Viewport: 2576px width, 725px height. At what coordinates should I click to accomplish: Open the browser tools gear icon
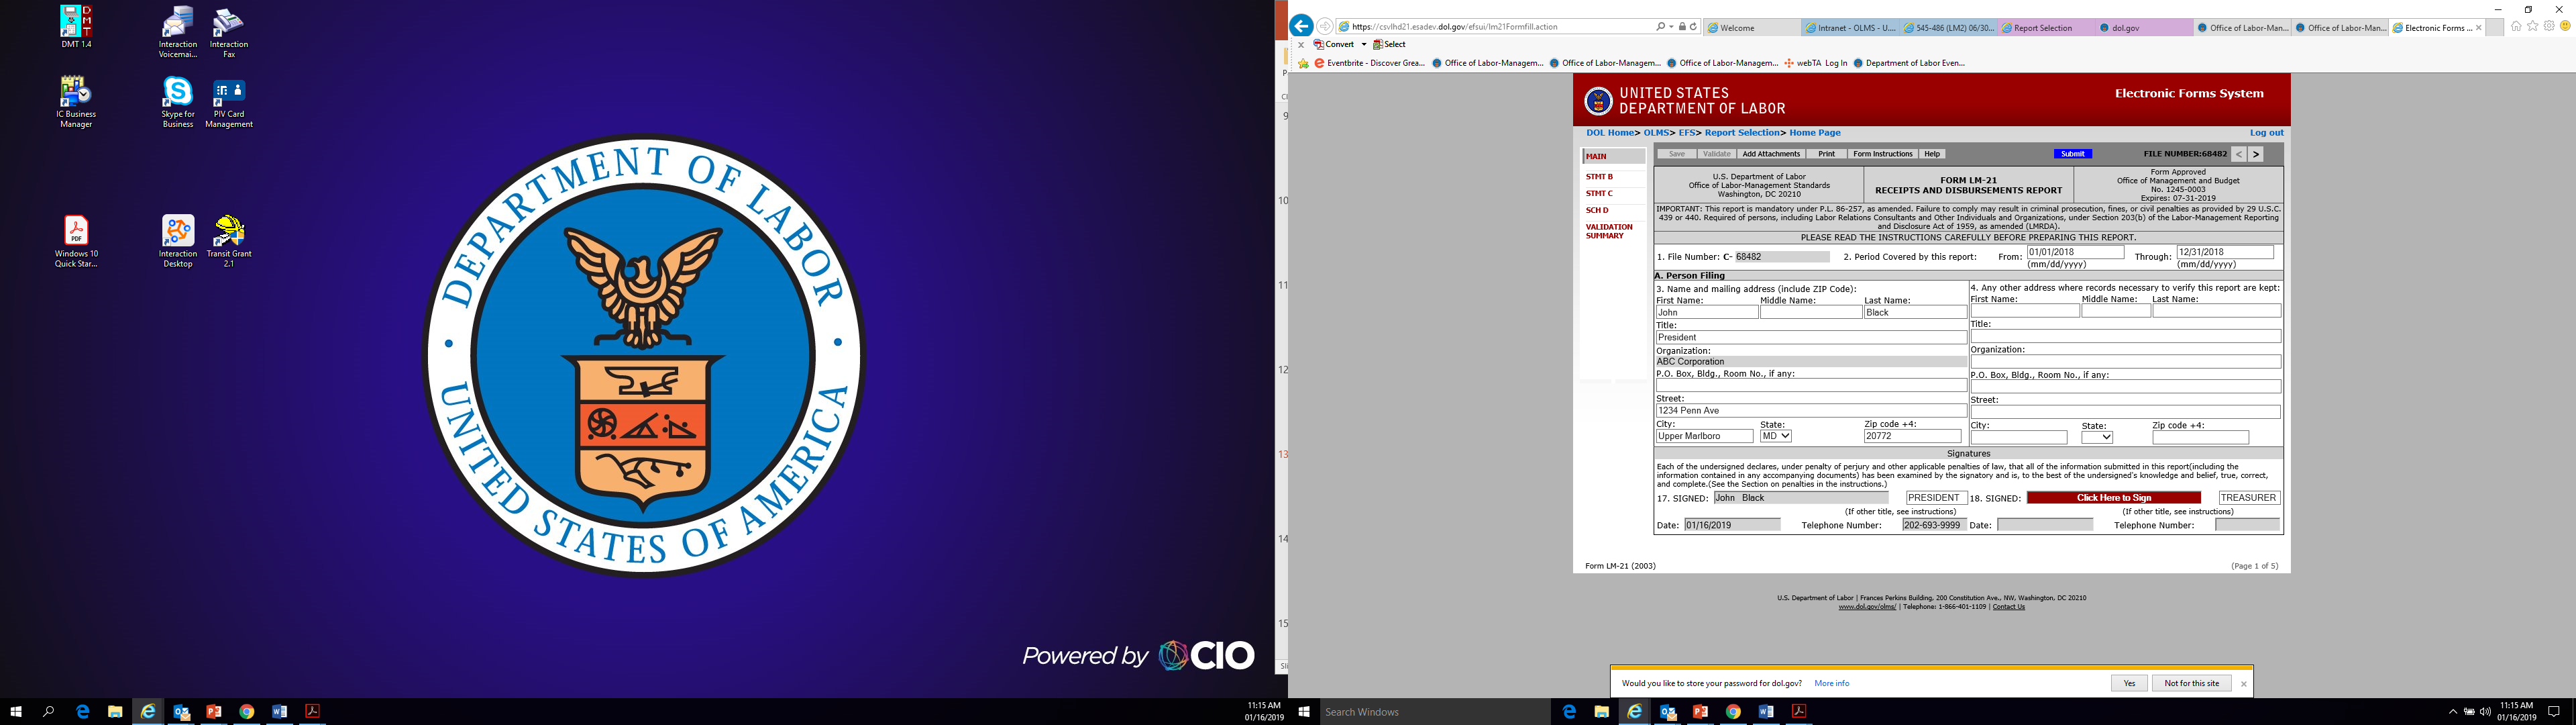coord(2548,26)
